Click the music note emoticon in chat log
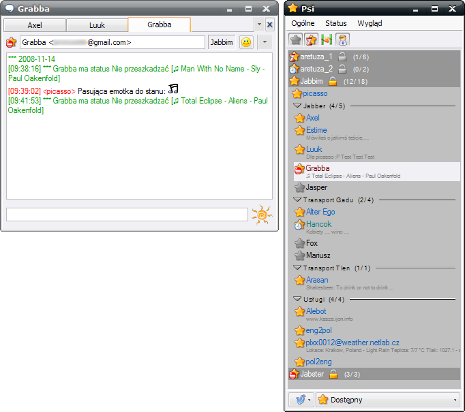Image resolution: width=465 pixels, height=412 pixels. (173, 89)
